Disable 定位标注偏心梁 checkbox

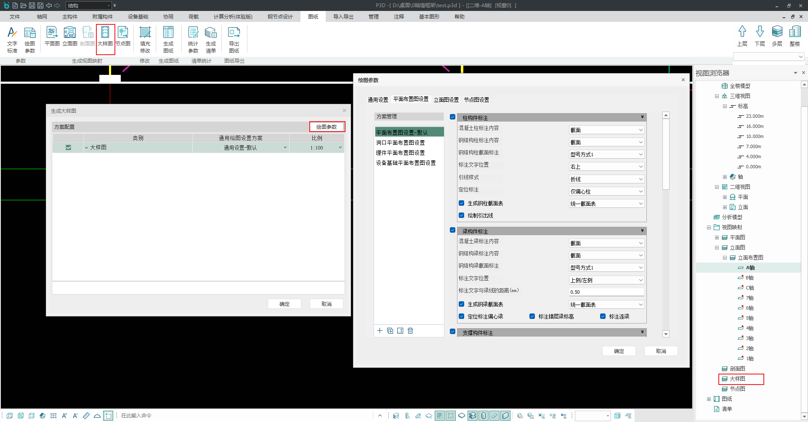462,316
